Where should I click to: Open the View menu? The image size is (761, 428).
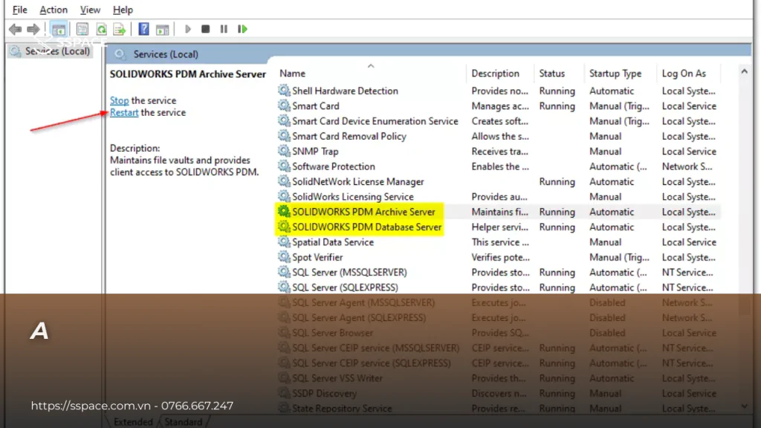pyautogui.click(x=90, y=10)
